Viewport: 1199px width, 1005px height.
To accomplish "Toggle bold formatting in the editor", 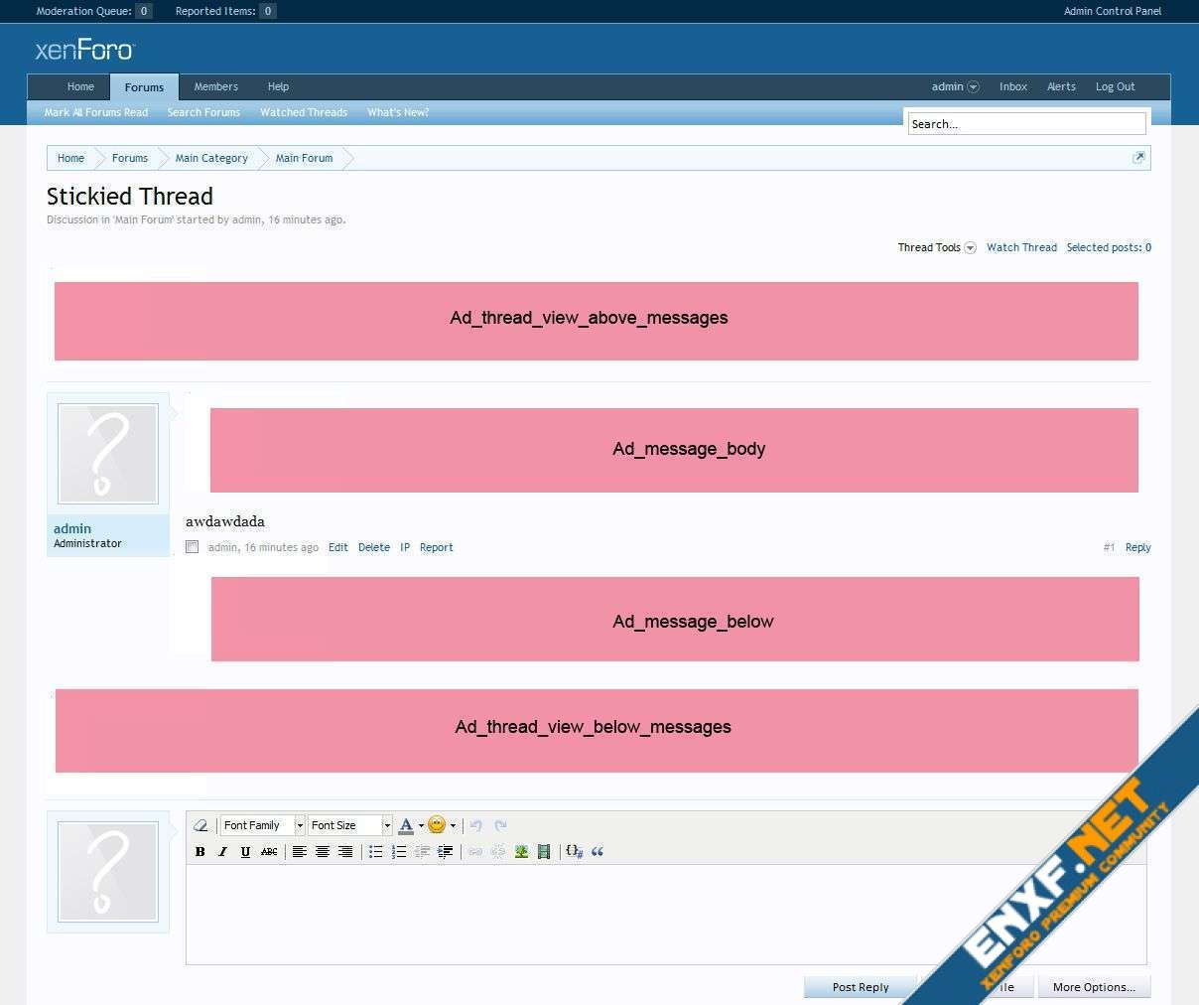I will pos(200,851).
